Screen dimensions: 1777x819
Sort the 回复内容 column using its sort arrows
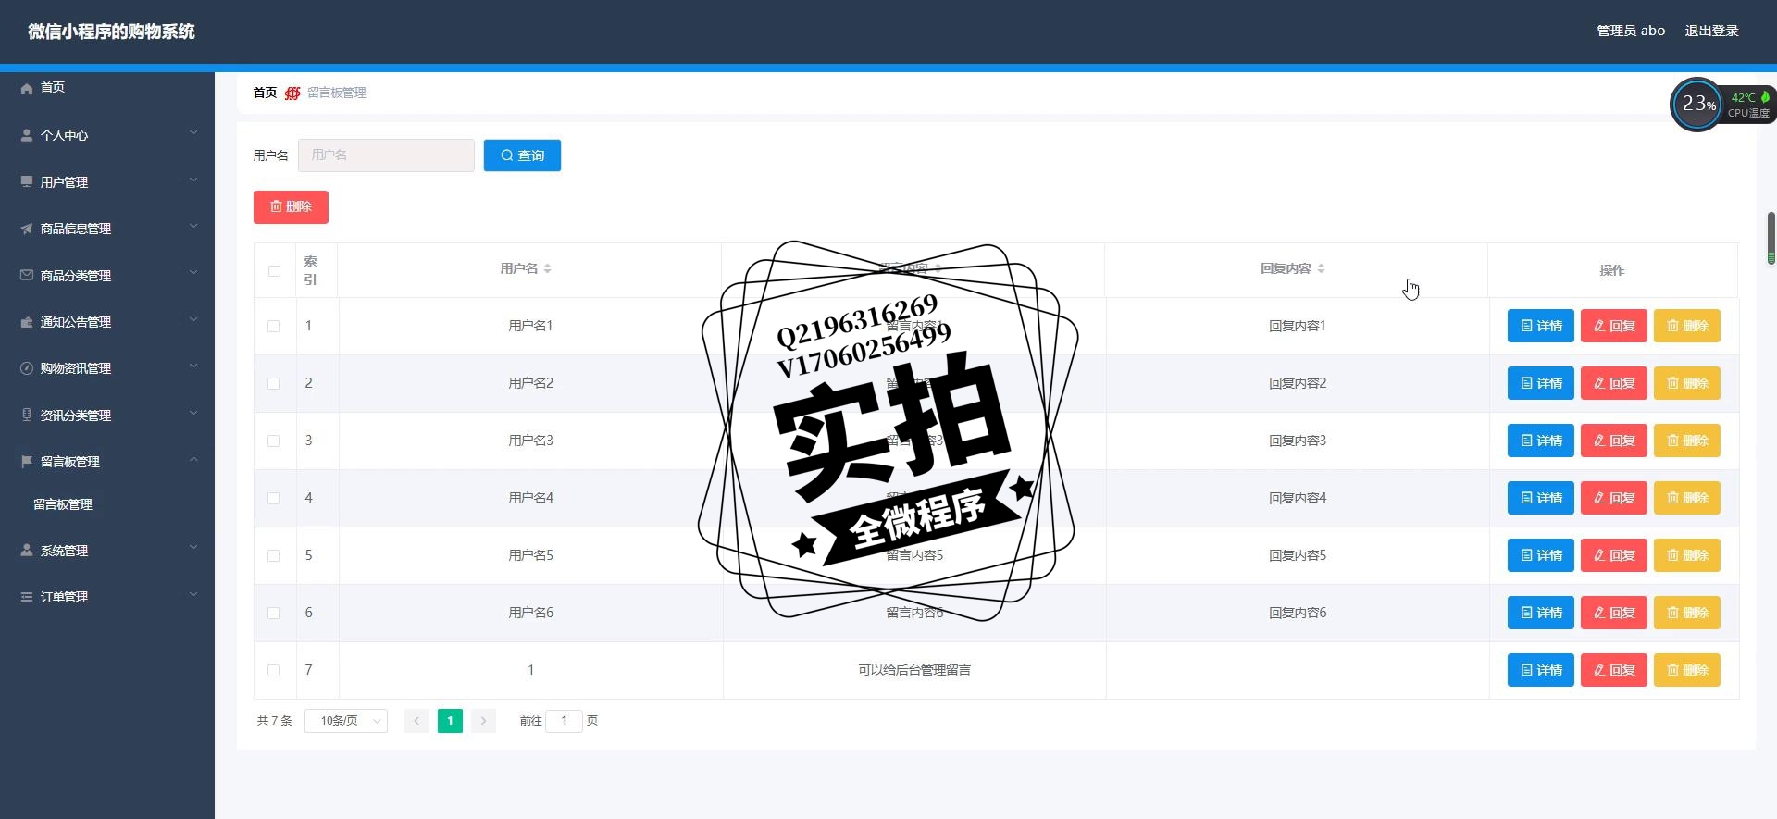tap(1321, 268)
